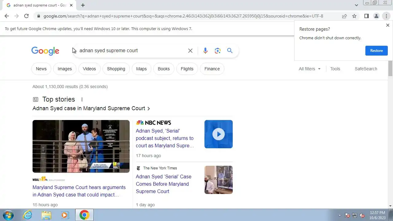
Task: Open Windows Media Player from taskbar
Action: click(x=65, y=215)
